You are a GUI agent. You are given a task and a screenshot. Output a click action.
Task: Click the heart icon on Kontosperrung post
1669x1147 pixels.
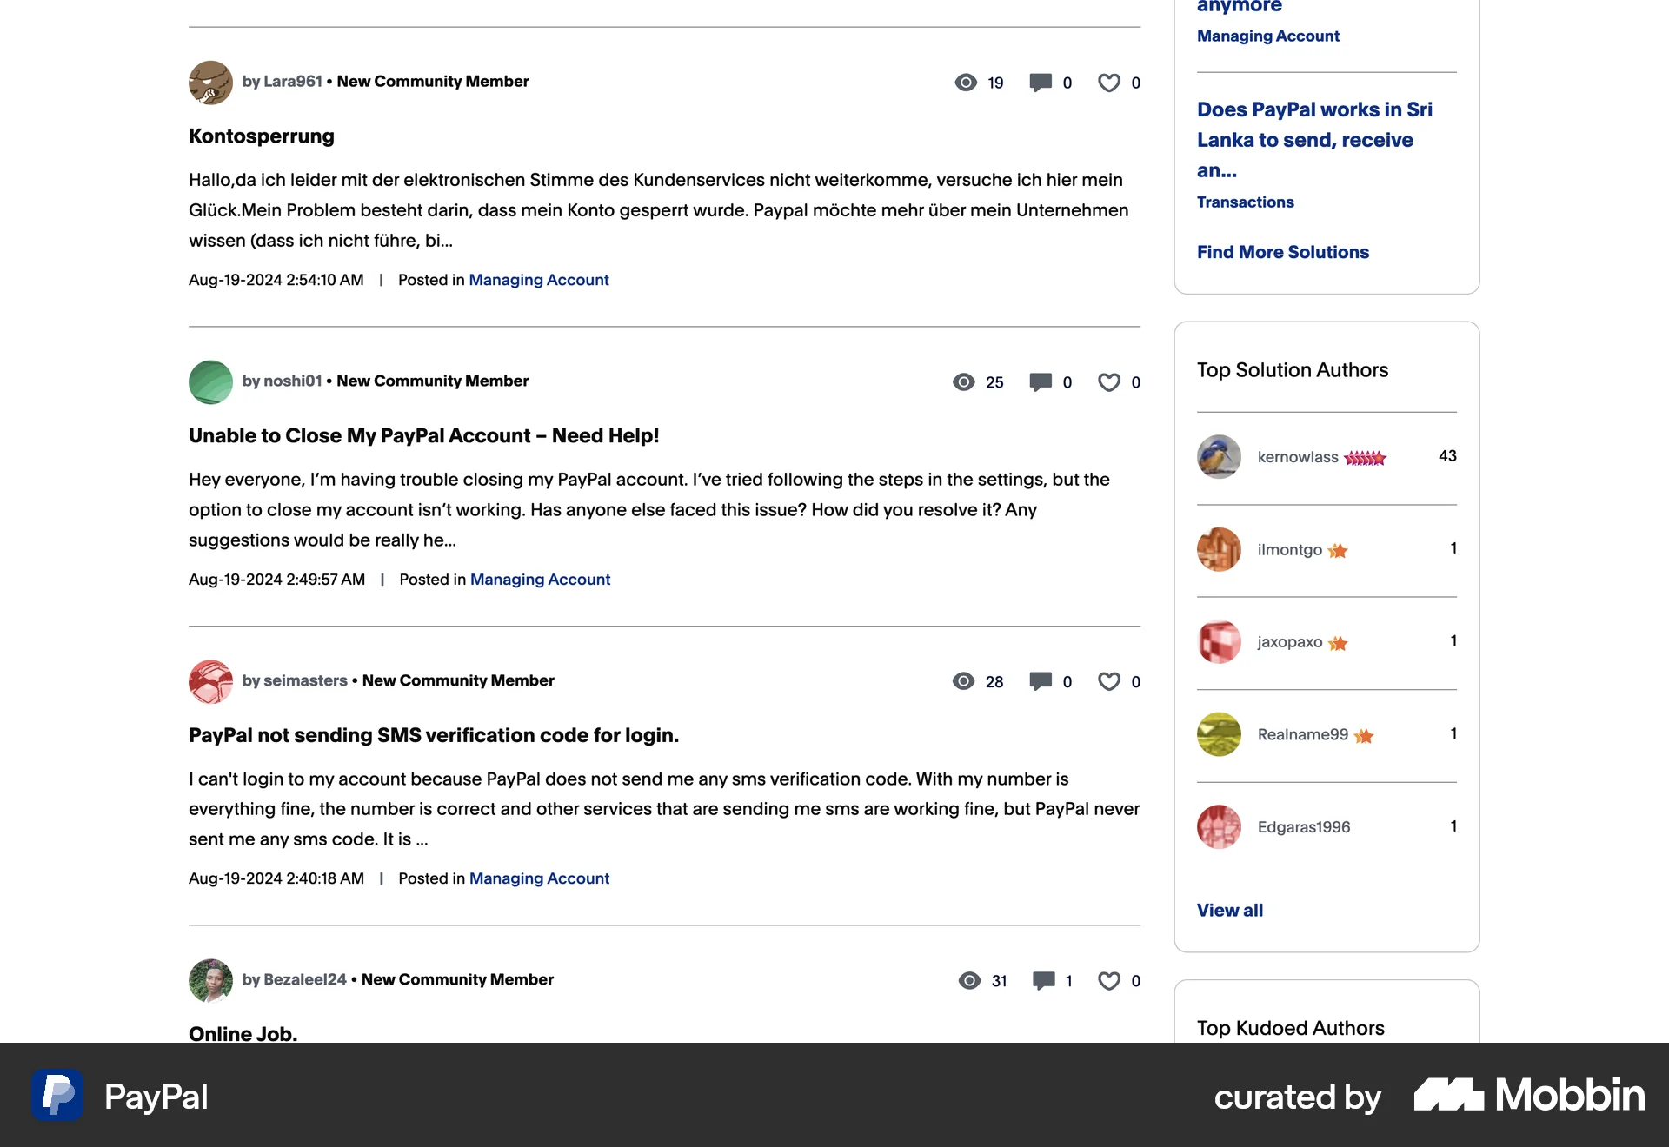tap(1109, 83)
